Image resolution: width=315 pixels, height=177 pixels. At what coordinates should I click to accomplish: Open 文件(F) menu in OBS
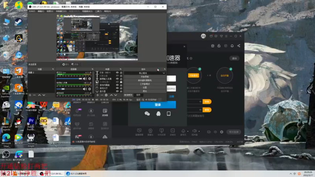click(x=32, y=11)
